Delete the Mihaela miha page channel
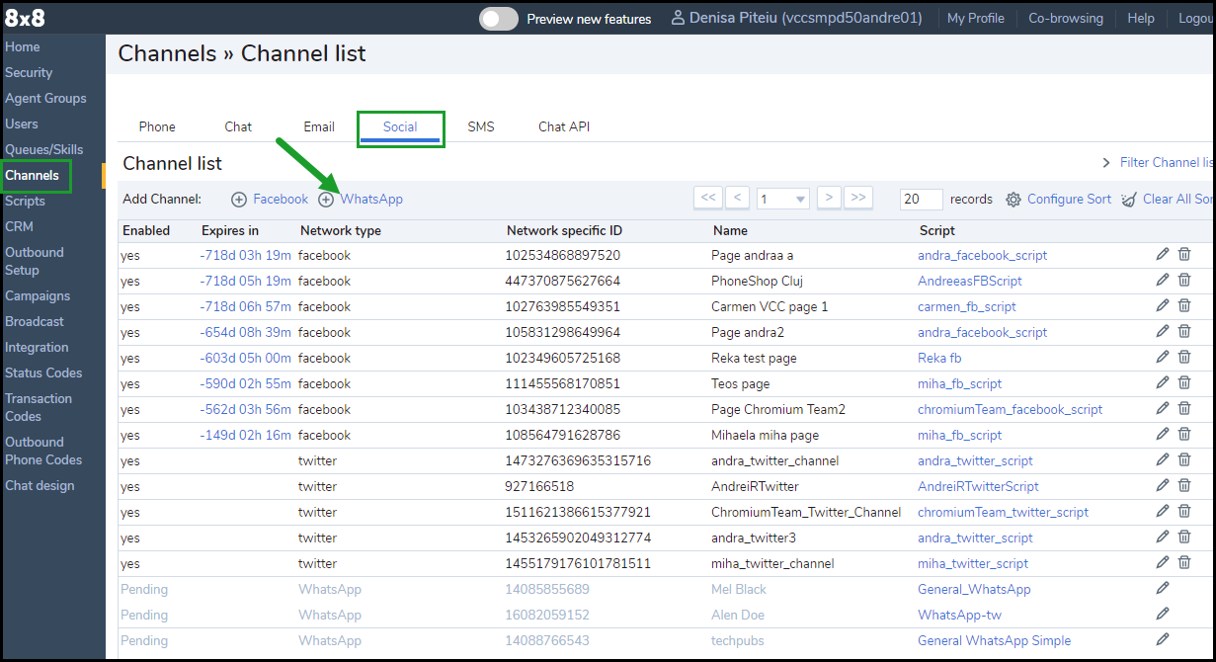1216x662 pixels. tap(1184, 434)
